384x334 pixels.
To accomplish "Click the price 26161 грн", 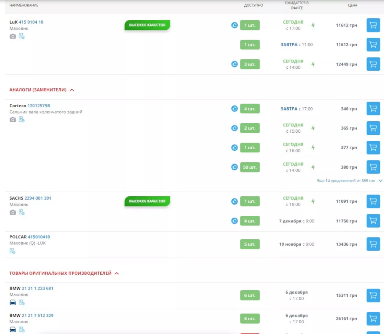I will (x=346, y=319).
